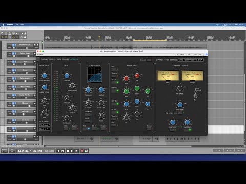The width and height of the screenshot is (246, 184).
Task: Click the VU CALIB knob
Action: click(x=180, y=88)
